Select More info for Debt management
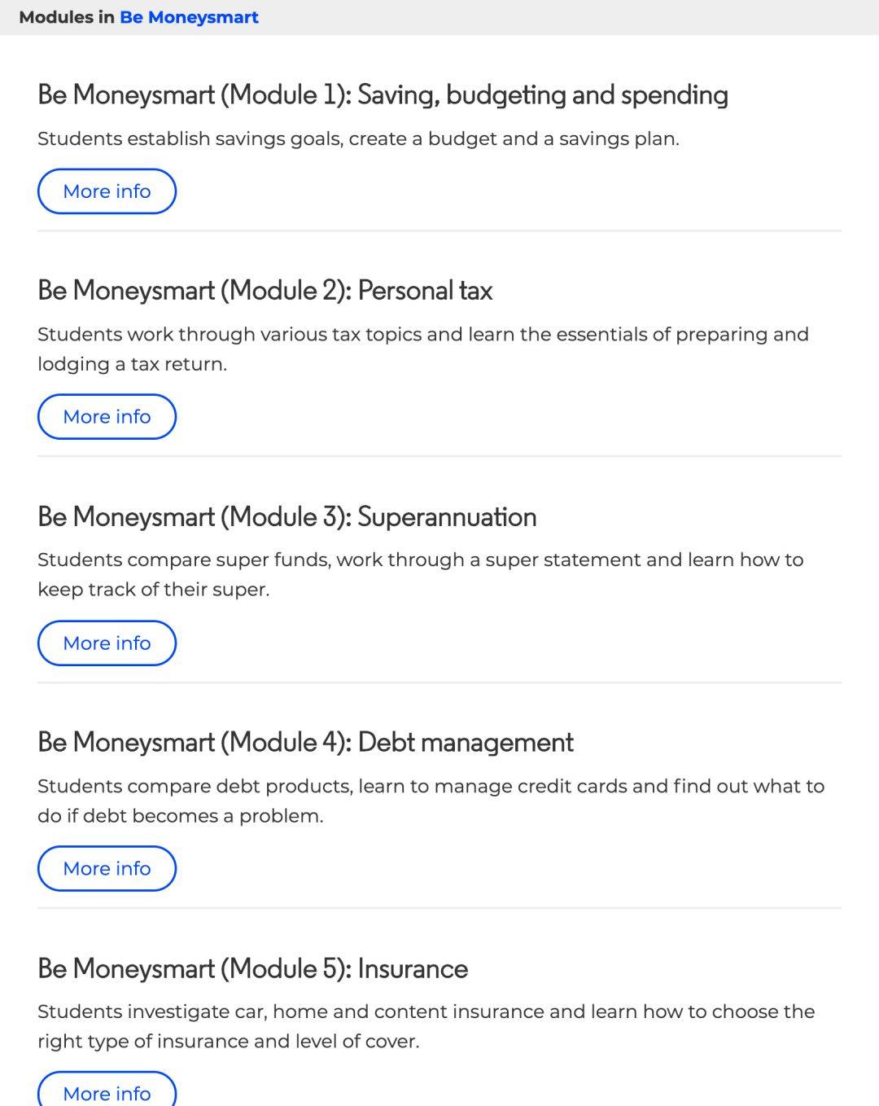The height and width of the screenshot is (1106, 879). click(107, 868)
